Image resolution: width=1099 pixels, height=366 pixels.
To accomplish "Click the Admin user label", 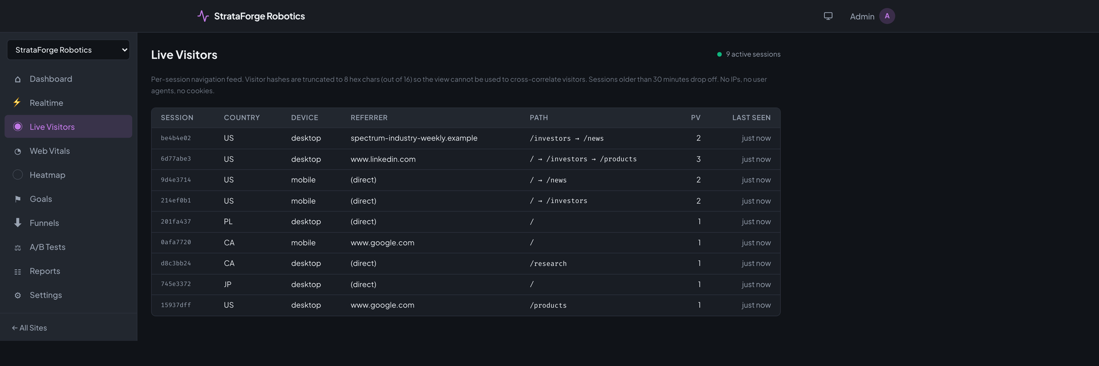I will [862, 17].
